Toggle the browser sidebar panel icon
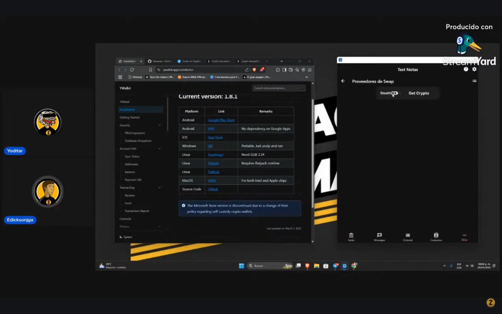The width and height of the screenshot is (502, 314). (x=284, y=70)
